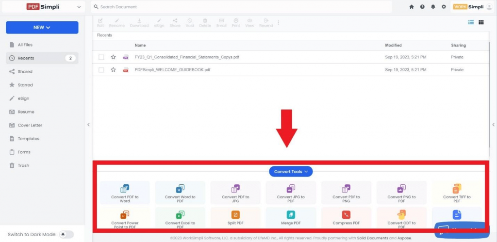Tick the PDFSimpli_WELCOME_GUIDEBOOK.pdf checkbox
Viewport: 497px width, 242px height.
pos(101,70)
